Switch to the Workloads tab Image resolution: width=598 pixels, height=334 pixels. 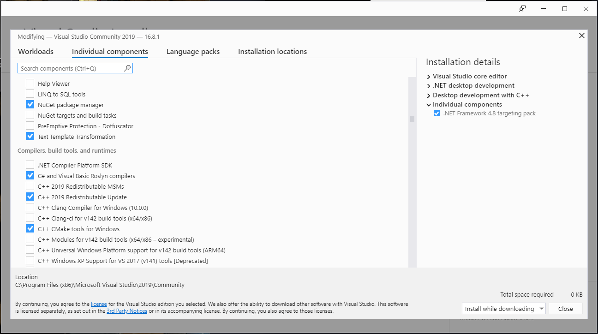[36, 52]
